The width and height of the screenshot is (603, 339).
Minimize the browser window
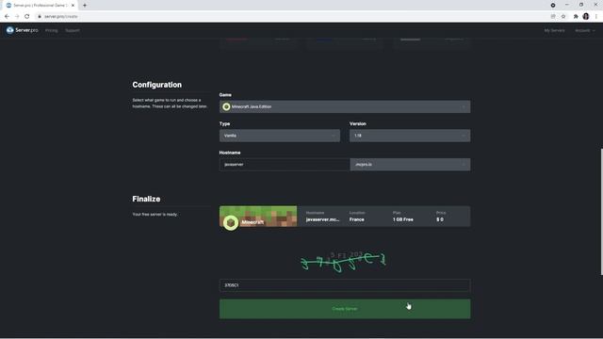[x=567, y=5]
